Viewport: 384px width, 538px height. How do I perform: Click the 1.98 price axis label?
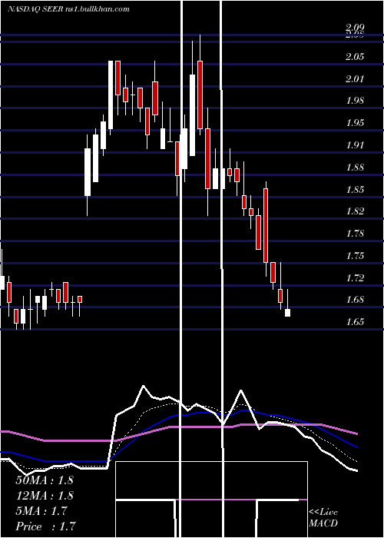tap(355, 101)
